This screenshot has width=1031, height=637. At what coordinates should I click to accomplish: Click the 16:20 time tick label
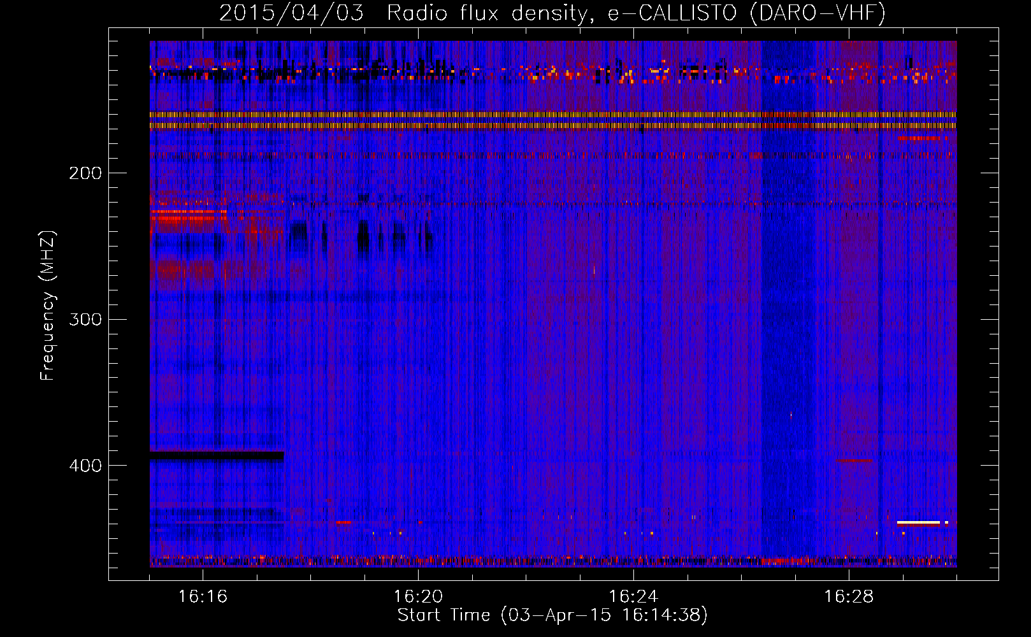(418, 596)
